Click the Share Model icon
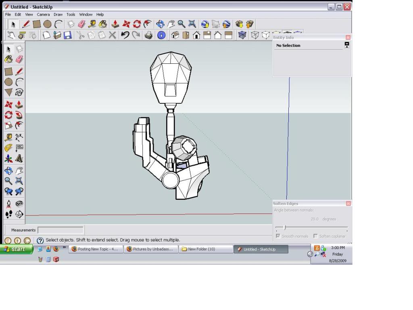Screen dimensions: 413x310 pos(250,24)
